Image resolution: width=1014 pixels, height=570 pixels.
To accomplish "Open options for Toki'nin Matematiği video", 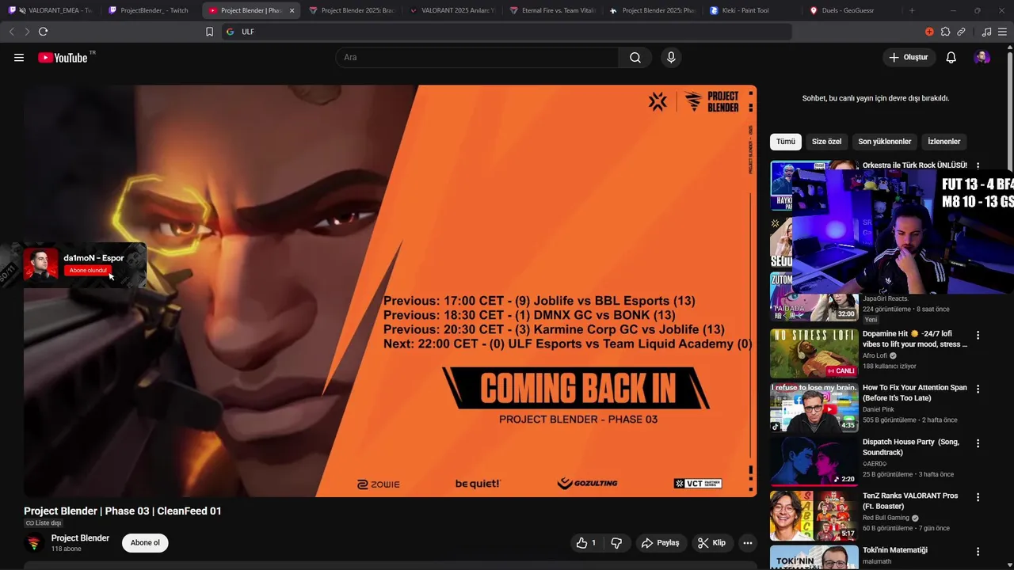I will [978, 551].
